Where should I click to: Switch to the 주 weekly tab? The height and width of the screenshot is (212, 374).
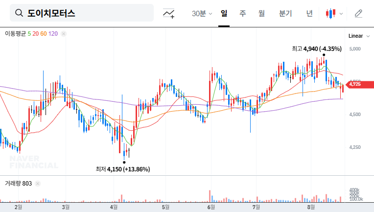242,14
